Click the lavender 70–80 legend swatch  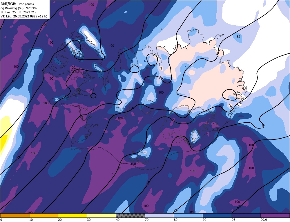pos(159,216)
